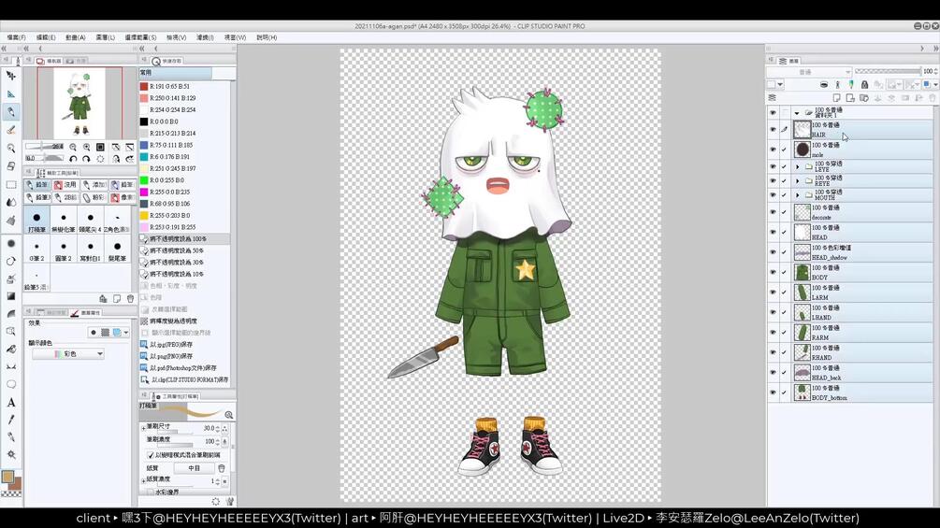Expand the 紙質濃度 texture density plus
The image size is (940, 528).
(143, 480)
